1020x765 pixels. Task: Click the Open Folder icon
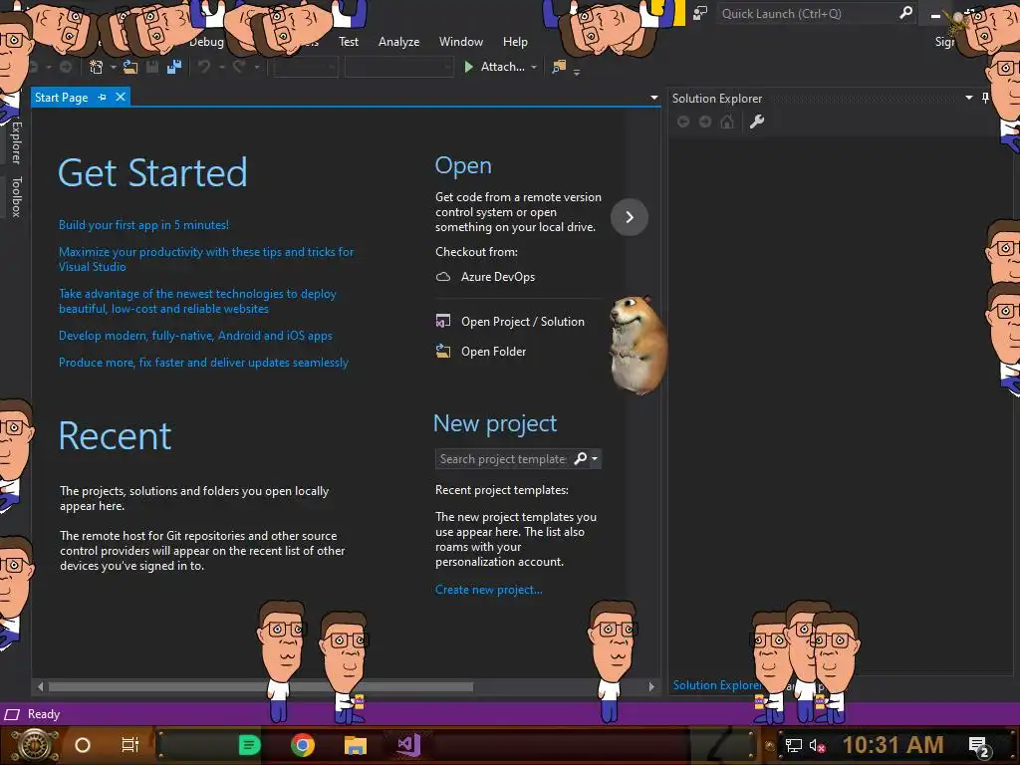pos(443,352)
